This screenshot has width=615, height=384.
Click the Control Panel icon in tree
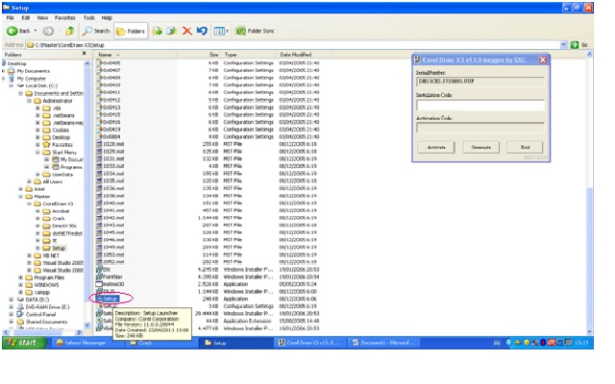pyautogui.click(x=21, y=314)
